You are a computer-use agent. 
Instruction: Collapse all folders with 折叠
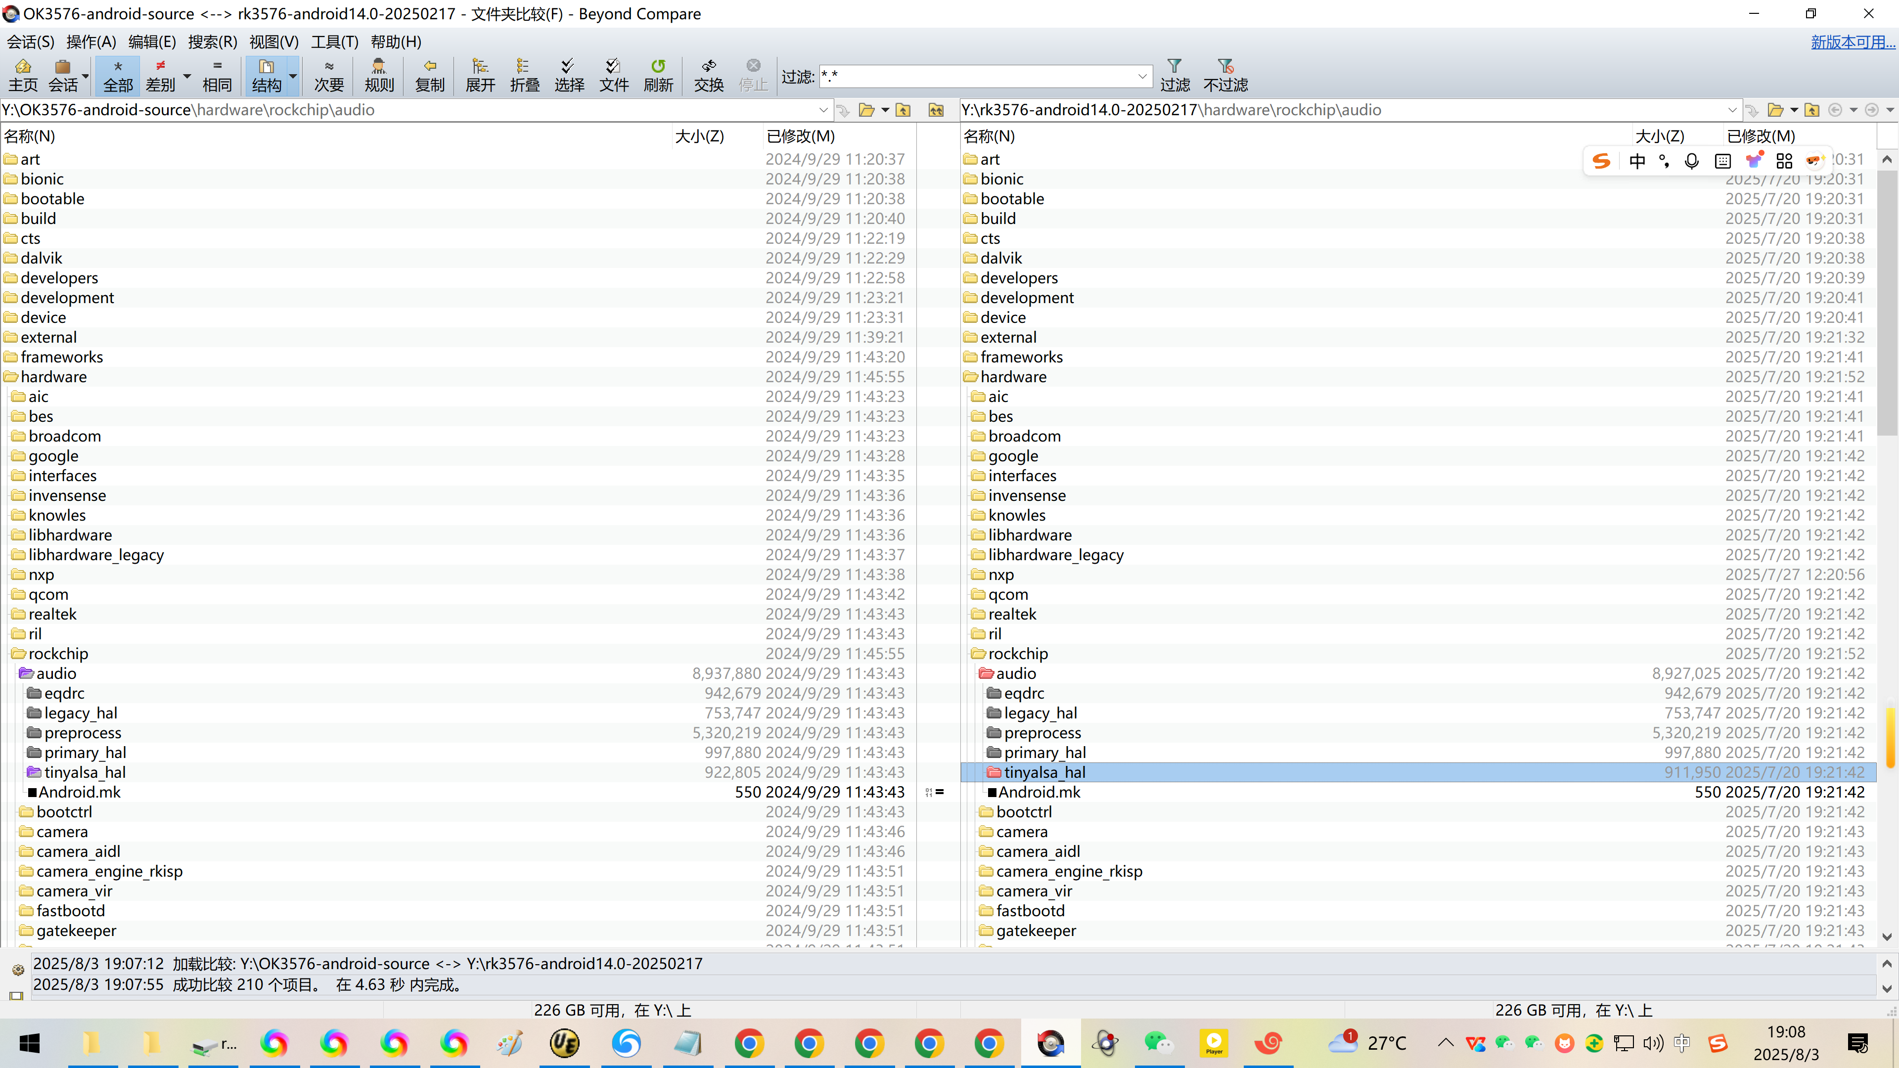click(525, 76)
